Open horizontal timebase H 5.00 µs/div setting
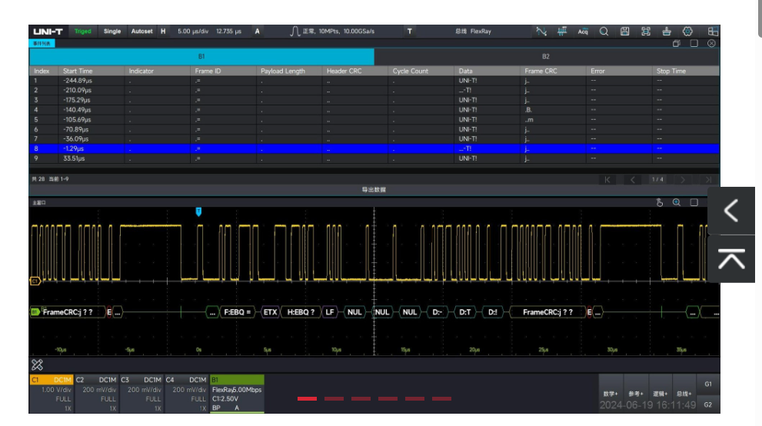 pos(201,31)
